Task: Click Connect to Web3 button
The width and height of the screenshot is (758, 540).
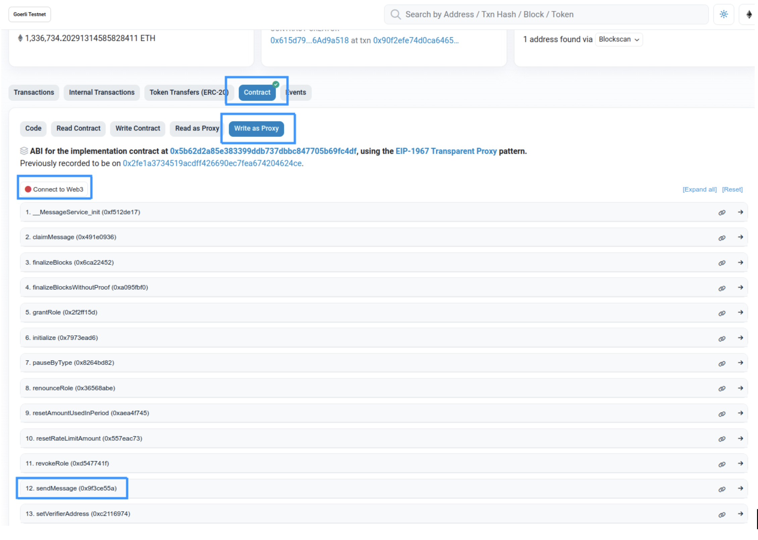Action: 54,190
